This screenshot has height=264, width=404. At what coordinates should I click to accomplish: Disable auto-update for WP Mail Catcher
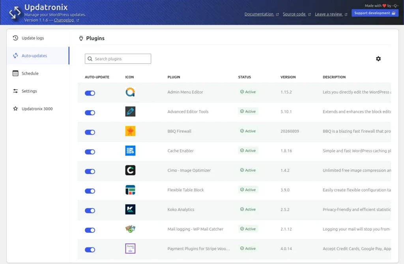[90, 230]
